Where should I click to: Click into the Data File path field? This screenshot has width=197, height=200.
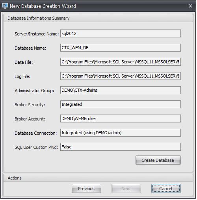(x=121, y=62)
